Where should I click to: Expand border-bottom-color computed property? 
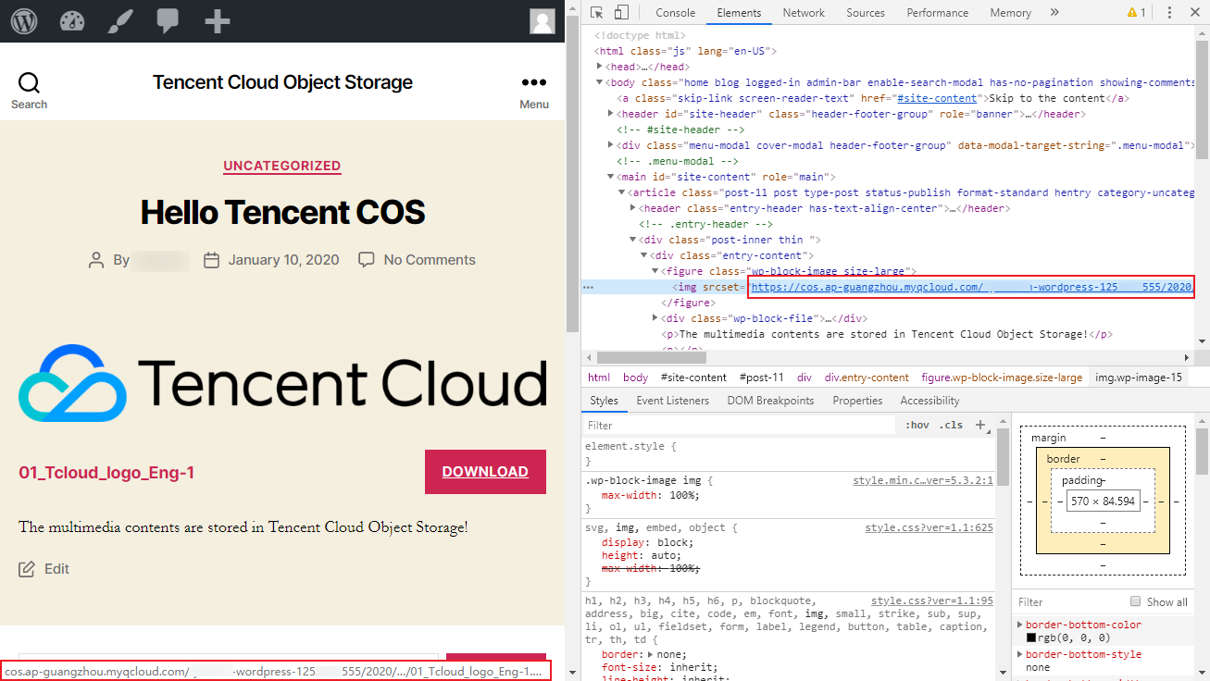coord(1020,625)
